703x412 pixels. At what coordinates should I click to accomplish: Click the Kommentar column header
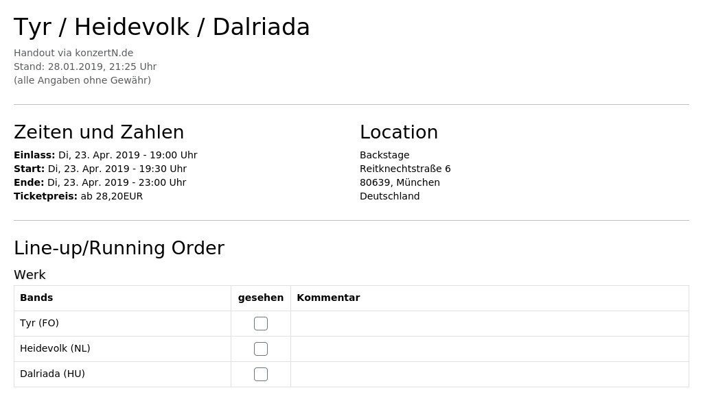pyautogui.click(x=328, y=298)
